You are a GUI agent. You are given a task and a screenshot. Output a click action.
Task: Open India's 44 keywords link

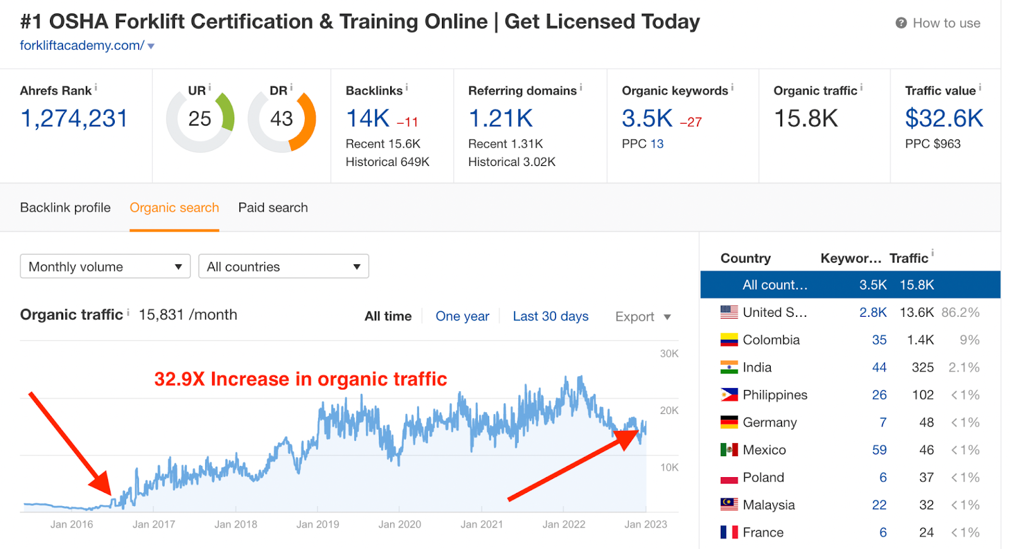[879, 367]
